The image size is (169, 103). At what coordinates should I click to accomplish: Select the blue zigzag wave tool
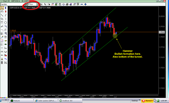point(6,59)
